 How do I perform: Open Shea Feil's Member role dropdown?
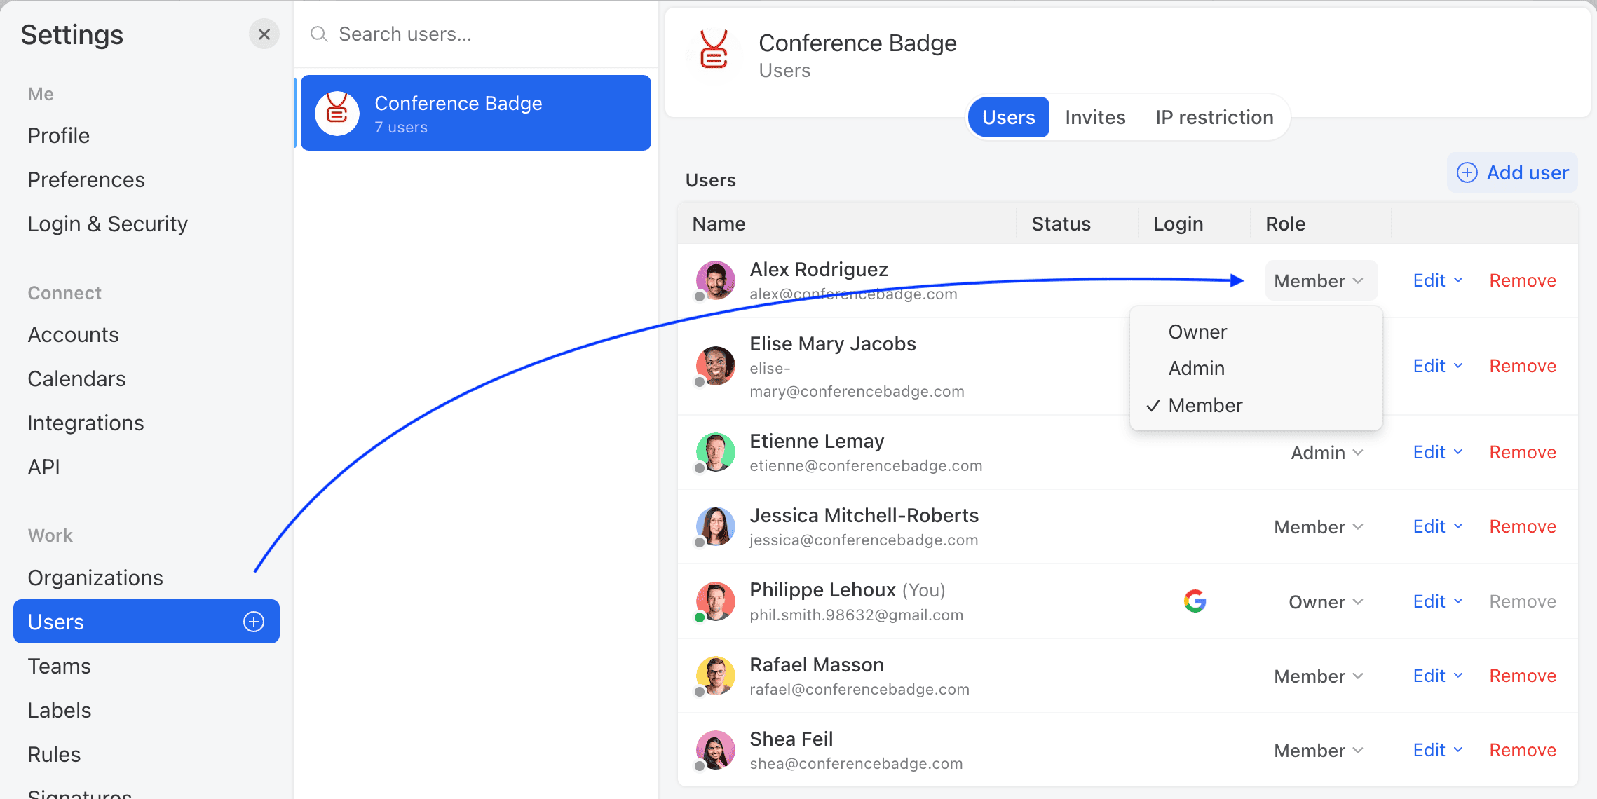(x=1319, y=751)
